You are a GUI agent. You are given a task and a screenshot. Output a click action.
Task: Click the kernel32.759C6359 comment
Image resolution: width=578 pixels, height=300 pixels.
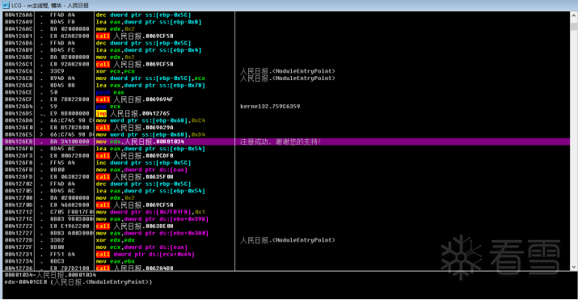(x=270, y=107)
